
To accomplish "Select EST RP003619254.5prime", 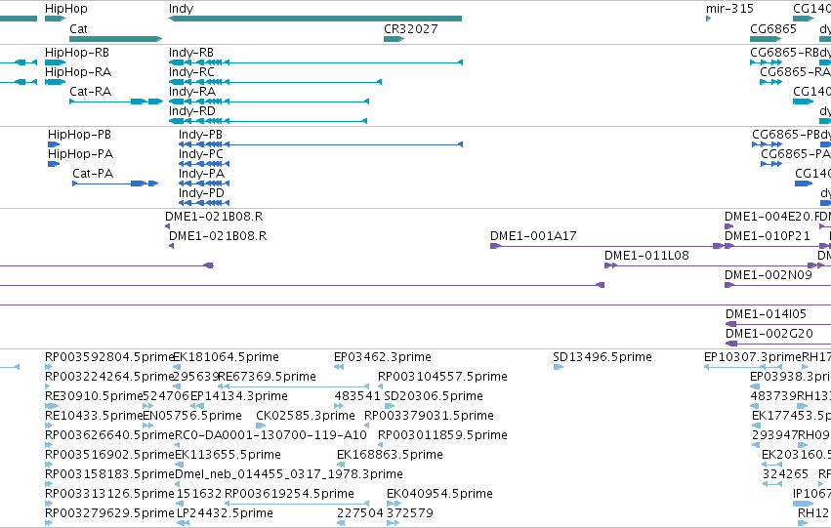I will point(289,494).
